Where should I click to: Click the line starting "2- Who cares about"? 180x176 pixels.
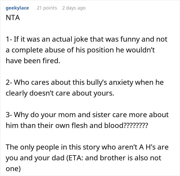85,82
